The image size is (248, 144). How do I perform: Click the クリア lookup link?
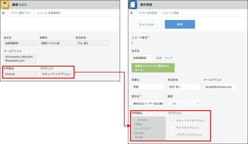[169, 58]
